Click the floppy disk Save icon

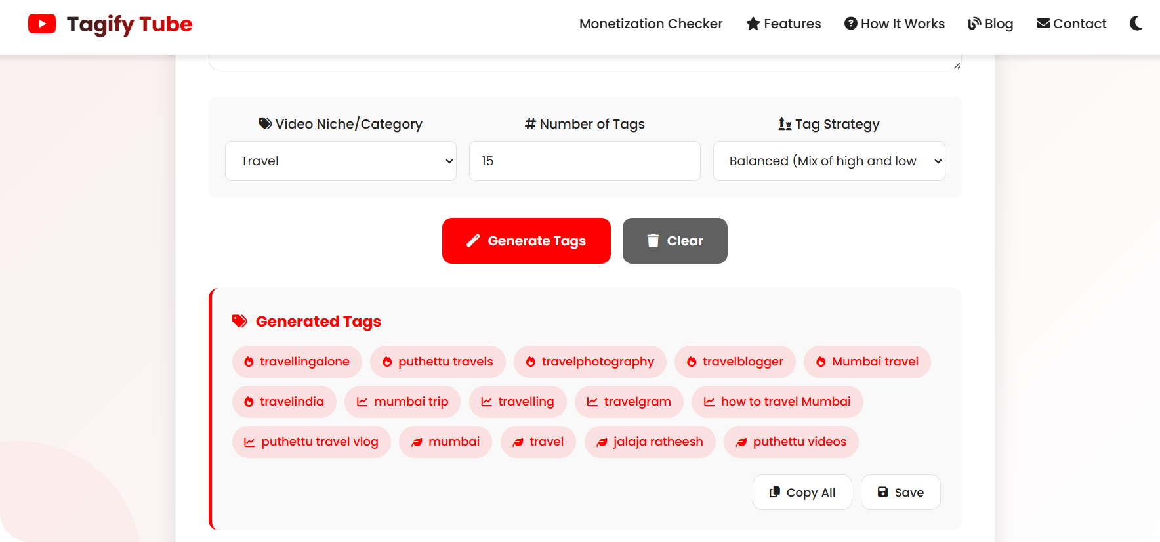pos(883,492)
